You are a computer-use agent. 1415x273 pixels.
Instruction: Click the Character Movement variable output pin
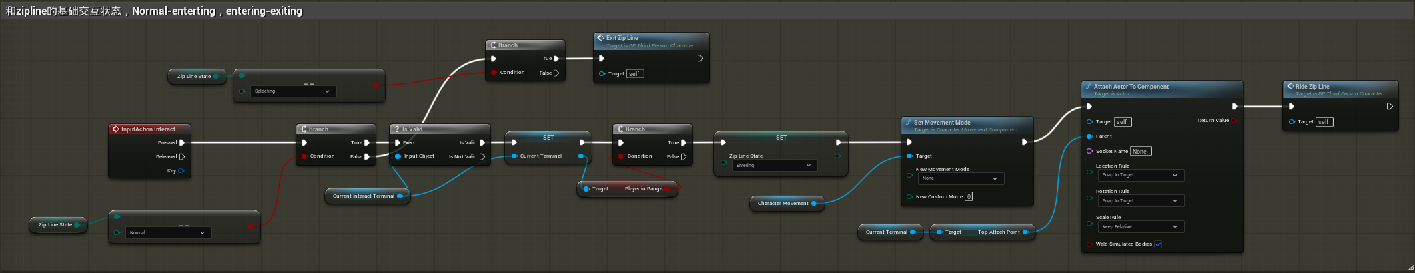(814, 203)
